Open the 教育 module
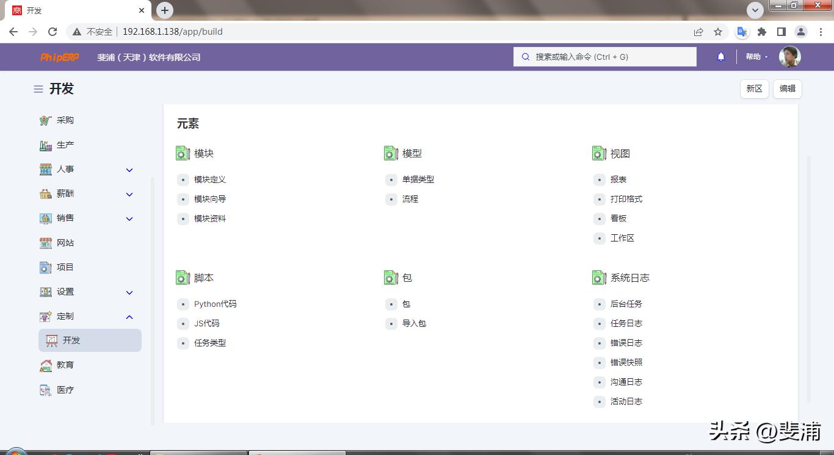834x455 pixels. coord(65,365)
